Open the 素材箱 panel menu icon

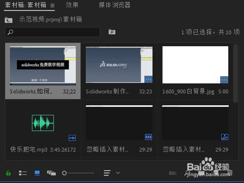pyautogui.click(x=52, y=6)
